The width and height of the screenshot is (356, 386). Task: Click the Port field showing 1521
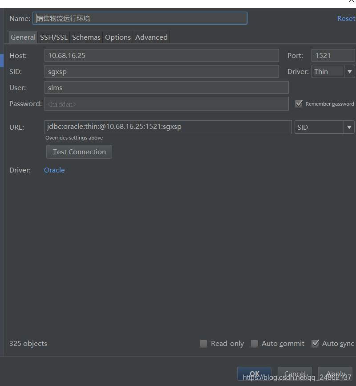pyautogui.click(x=333, y=55)
